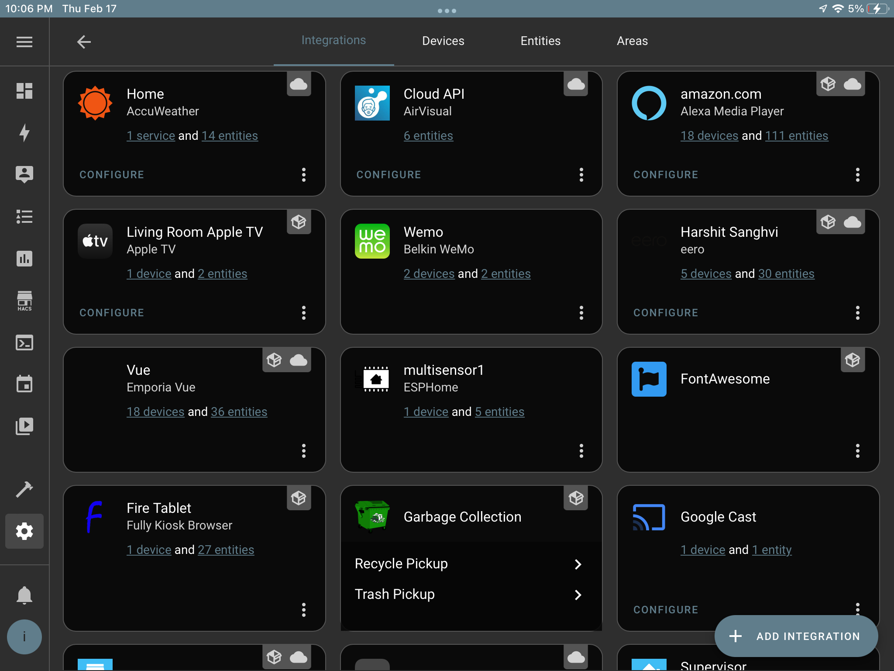Open the Calendar sidebar icon
Image resolution: width=894 pixels, height=671 pixels.
24,384
